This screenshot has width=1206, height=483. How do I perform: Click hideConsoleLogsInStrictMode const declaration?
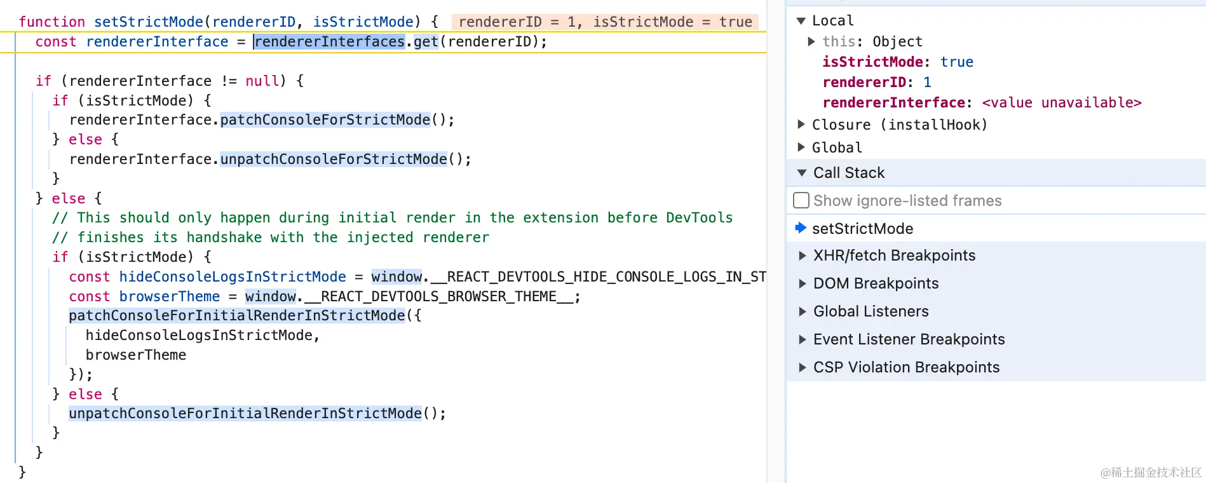click(x=233, y=276)
